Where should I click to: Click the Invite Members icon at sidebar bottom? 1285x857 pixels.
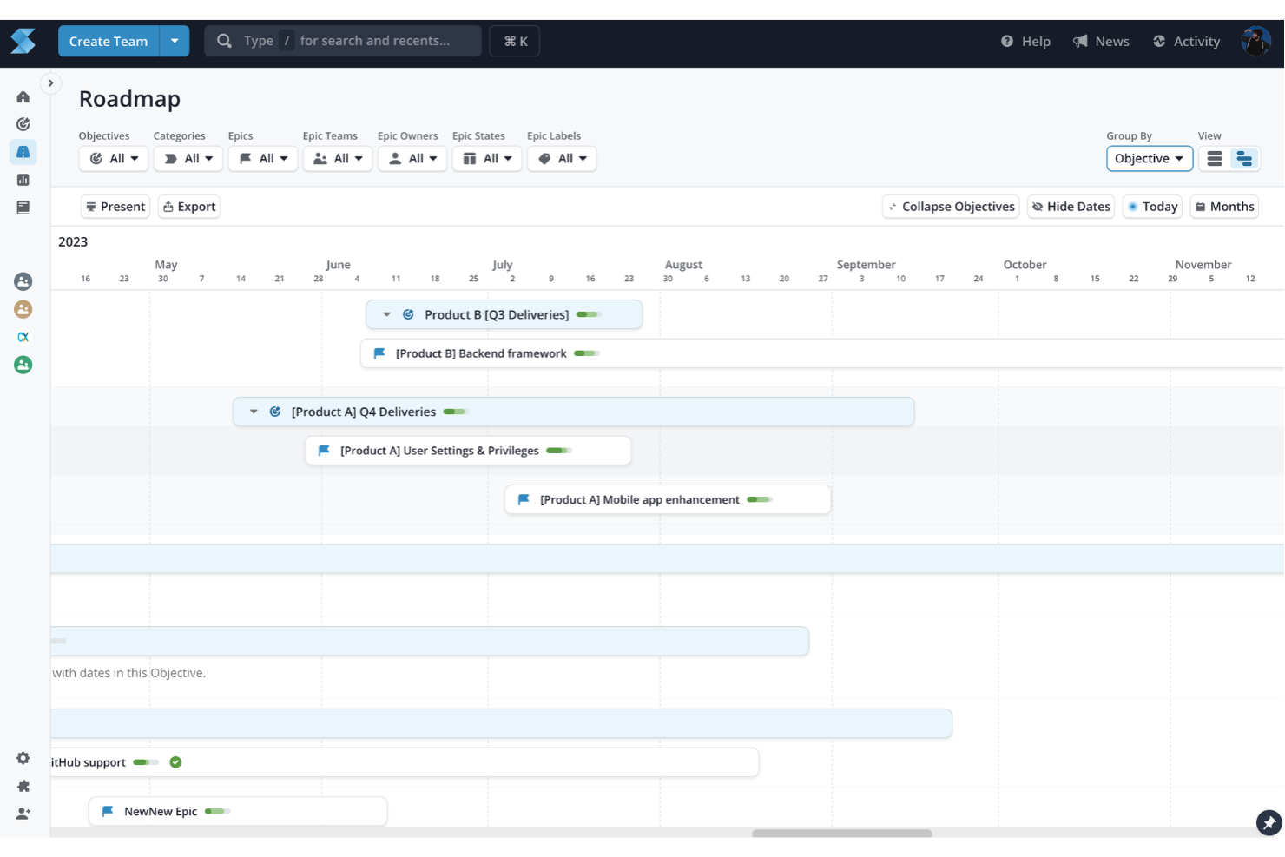tap(23, 814)
